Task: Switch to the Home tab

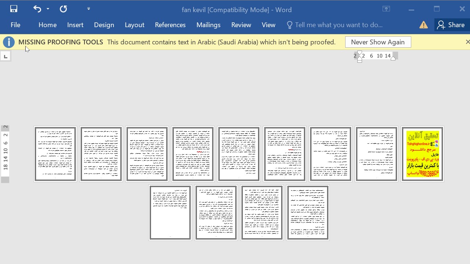Action: (47, 25)
